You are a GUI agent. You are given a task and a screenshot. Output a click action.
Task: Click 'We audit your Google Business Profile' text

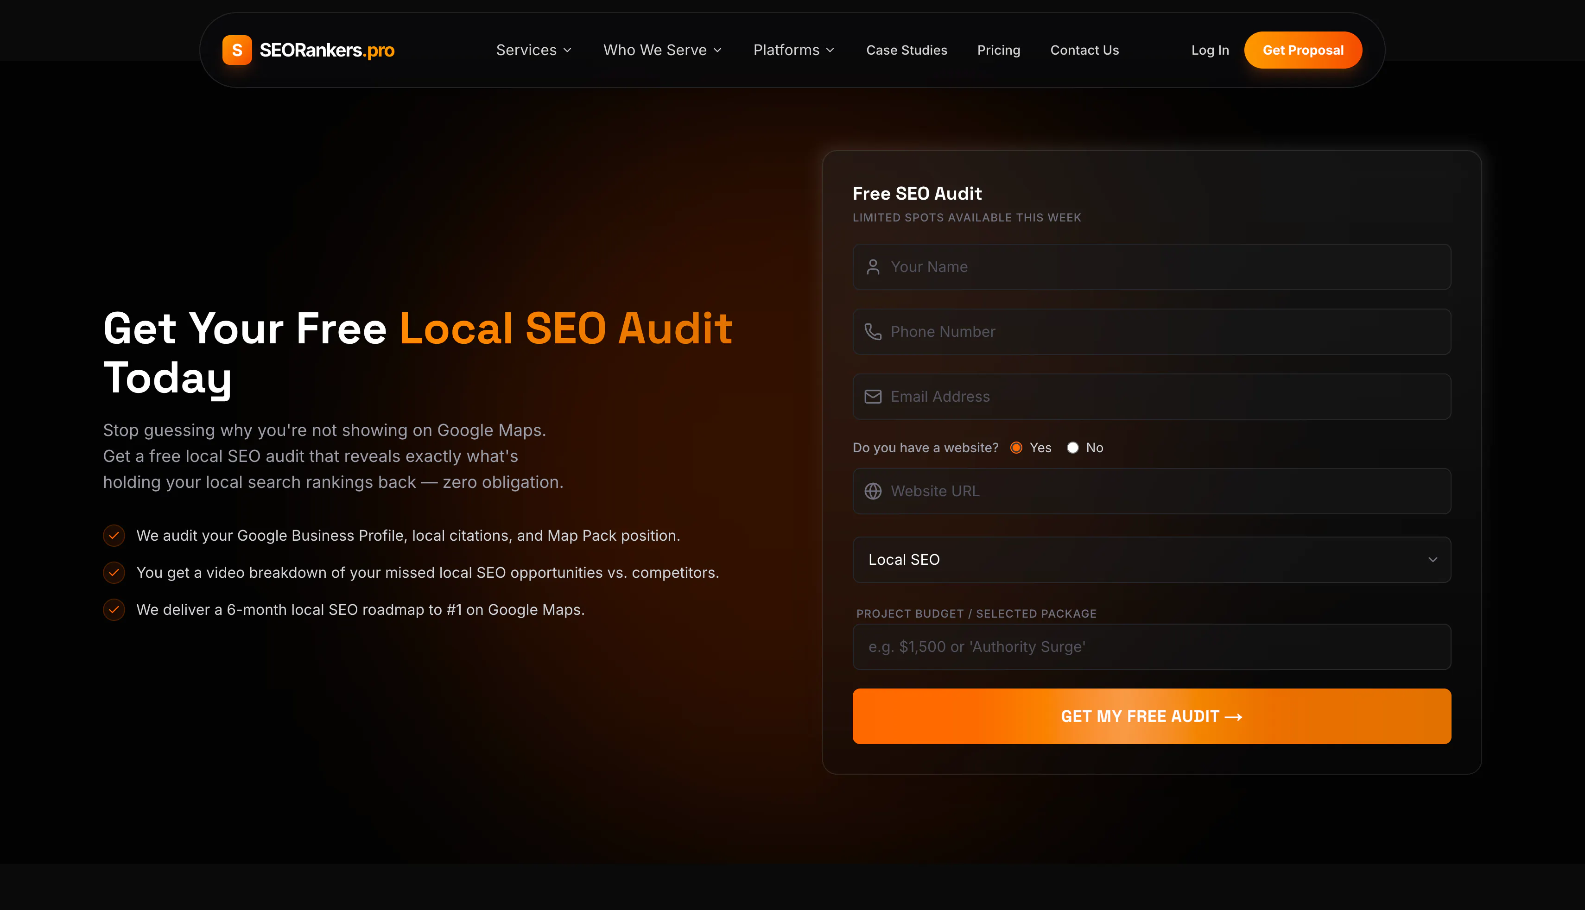point(408,536)
